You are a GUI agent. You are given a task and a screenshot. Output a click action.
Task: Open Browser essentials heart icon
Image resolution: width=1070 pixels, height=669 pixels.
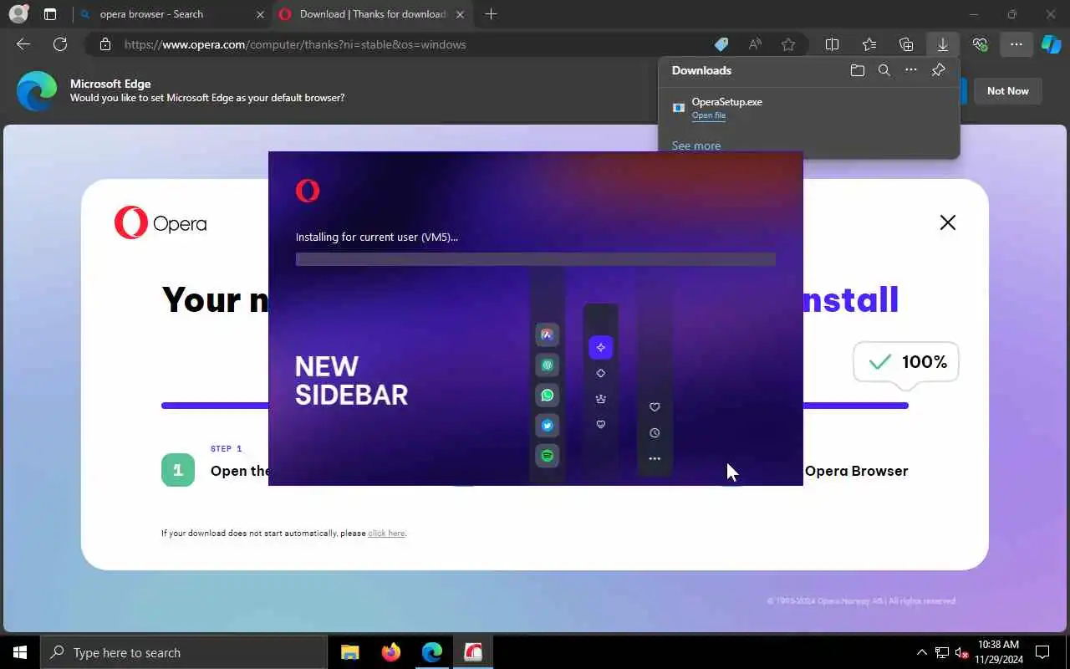[980, 44]
